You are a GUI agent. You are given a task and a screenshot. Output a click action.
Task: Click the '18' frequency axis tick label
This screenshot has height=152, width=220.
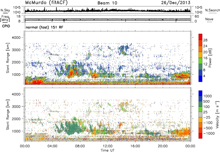point(18,16)
